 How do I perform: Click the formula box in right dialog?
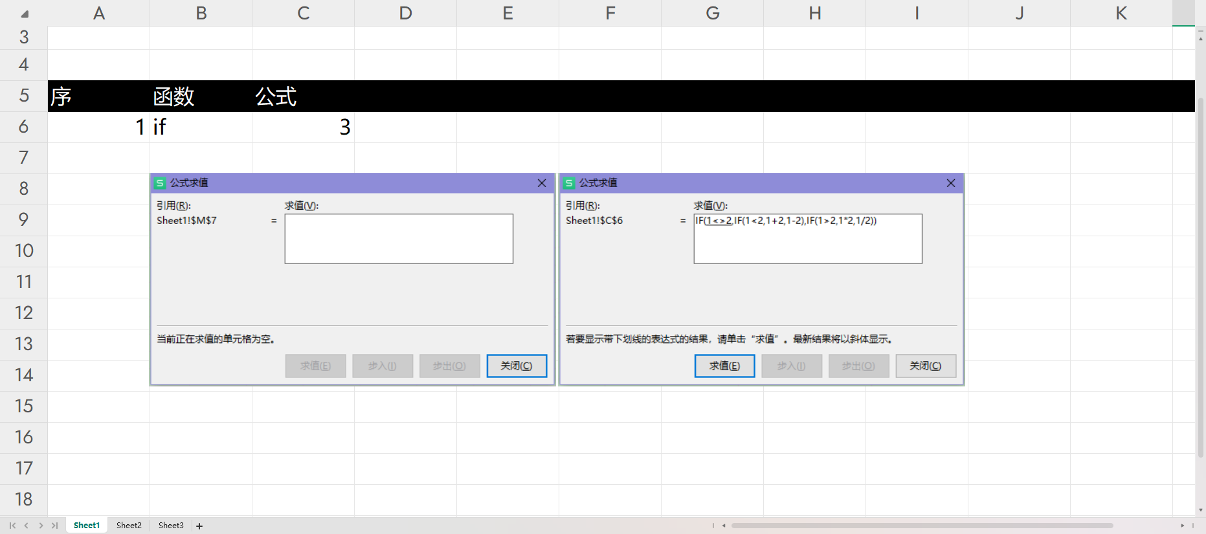(807, 239)
